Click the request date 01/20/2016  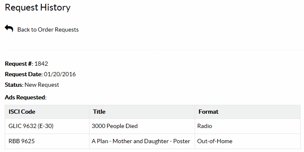[x=60, y=74]
